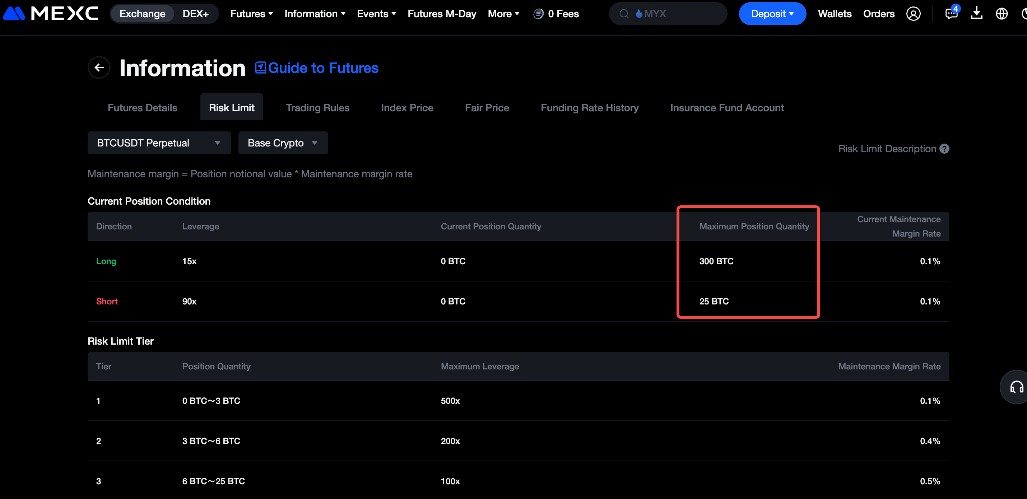Open the language globe icon

tap(1002, 14)
